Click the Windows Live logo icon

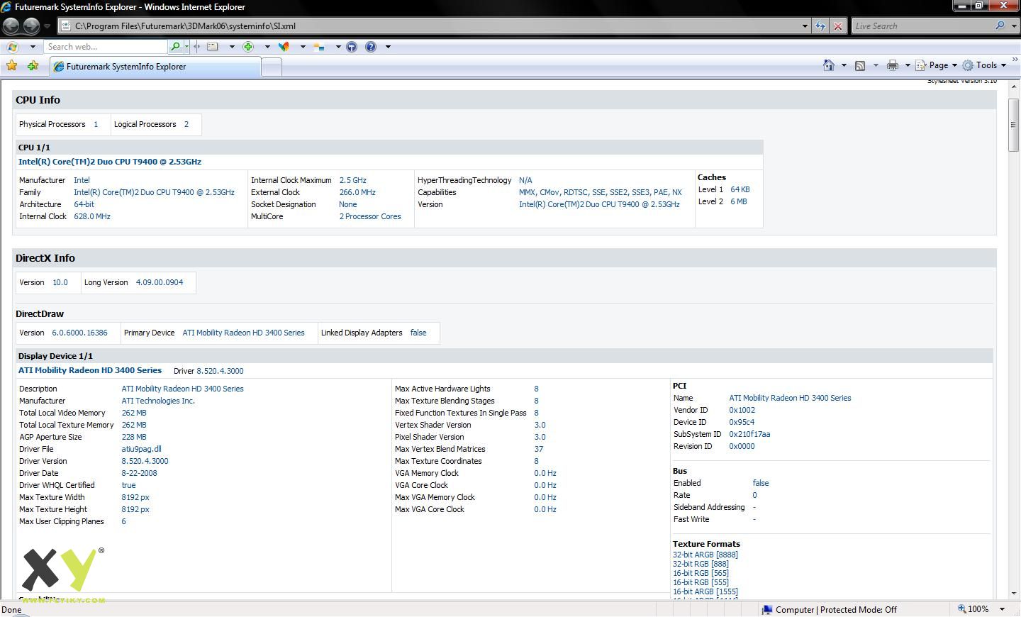pos(12,47)
